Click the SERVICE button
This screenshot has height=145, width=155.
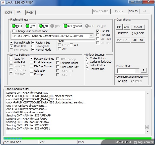[x=123, y=33]
